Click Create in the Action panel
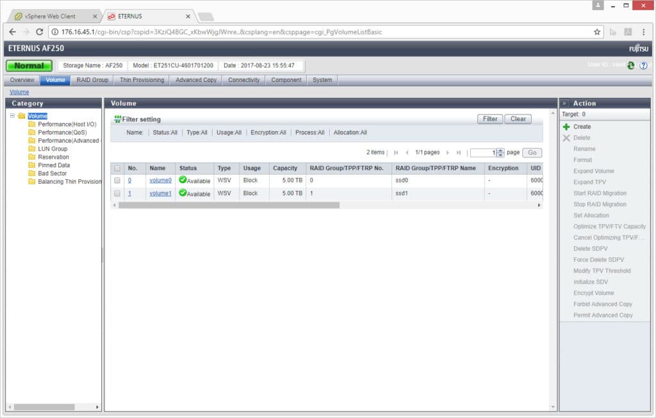656x418 pixels. tap(582, 127)
